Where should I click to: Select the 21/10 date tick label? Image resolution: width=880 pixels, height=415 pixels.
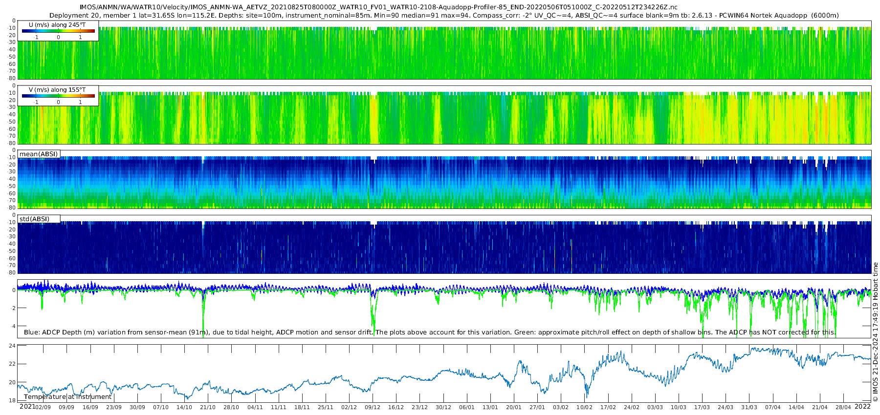point(208,407)
